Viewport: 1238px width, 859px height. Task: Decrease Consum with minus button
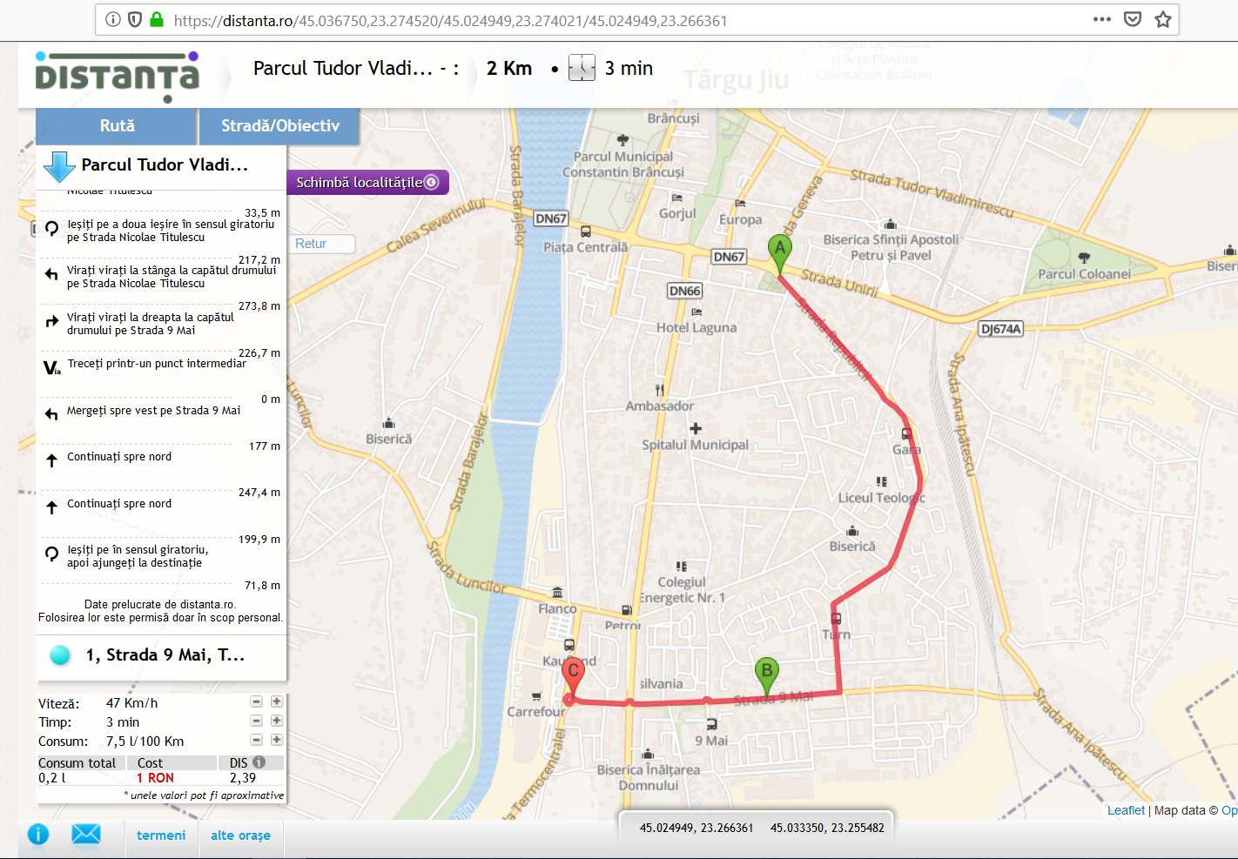[x=256, y=740]
